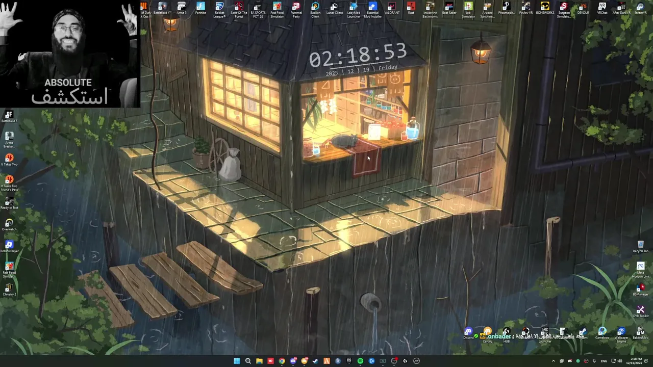Launch BakkesMod desktop shortcut
The height and width of the screenshot is (367, 653).
(640, 333)
